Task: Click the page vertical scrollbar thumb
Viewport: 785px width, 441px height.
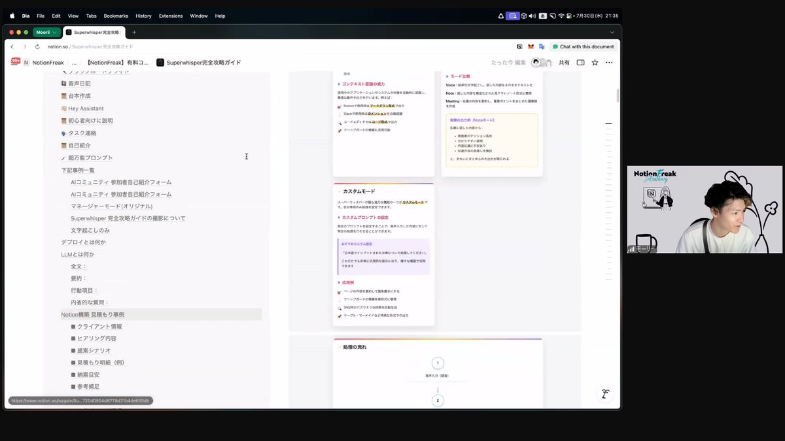Action: (618, 95)
